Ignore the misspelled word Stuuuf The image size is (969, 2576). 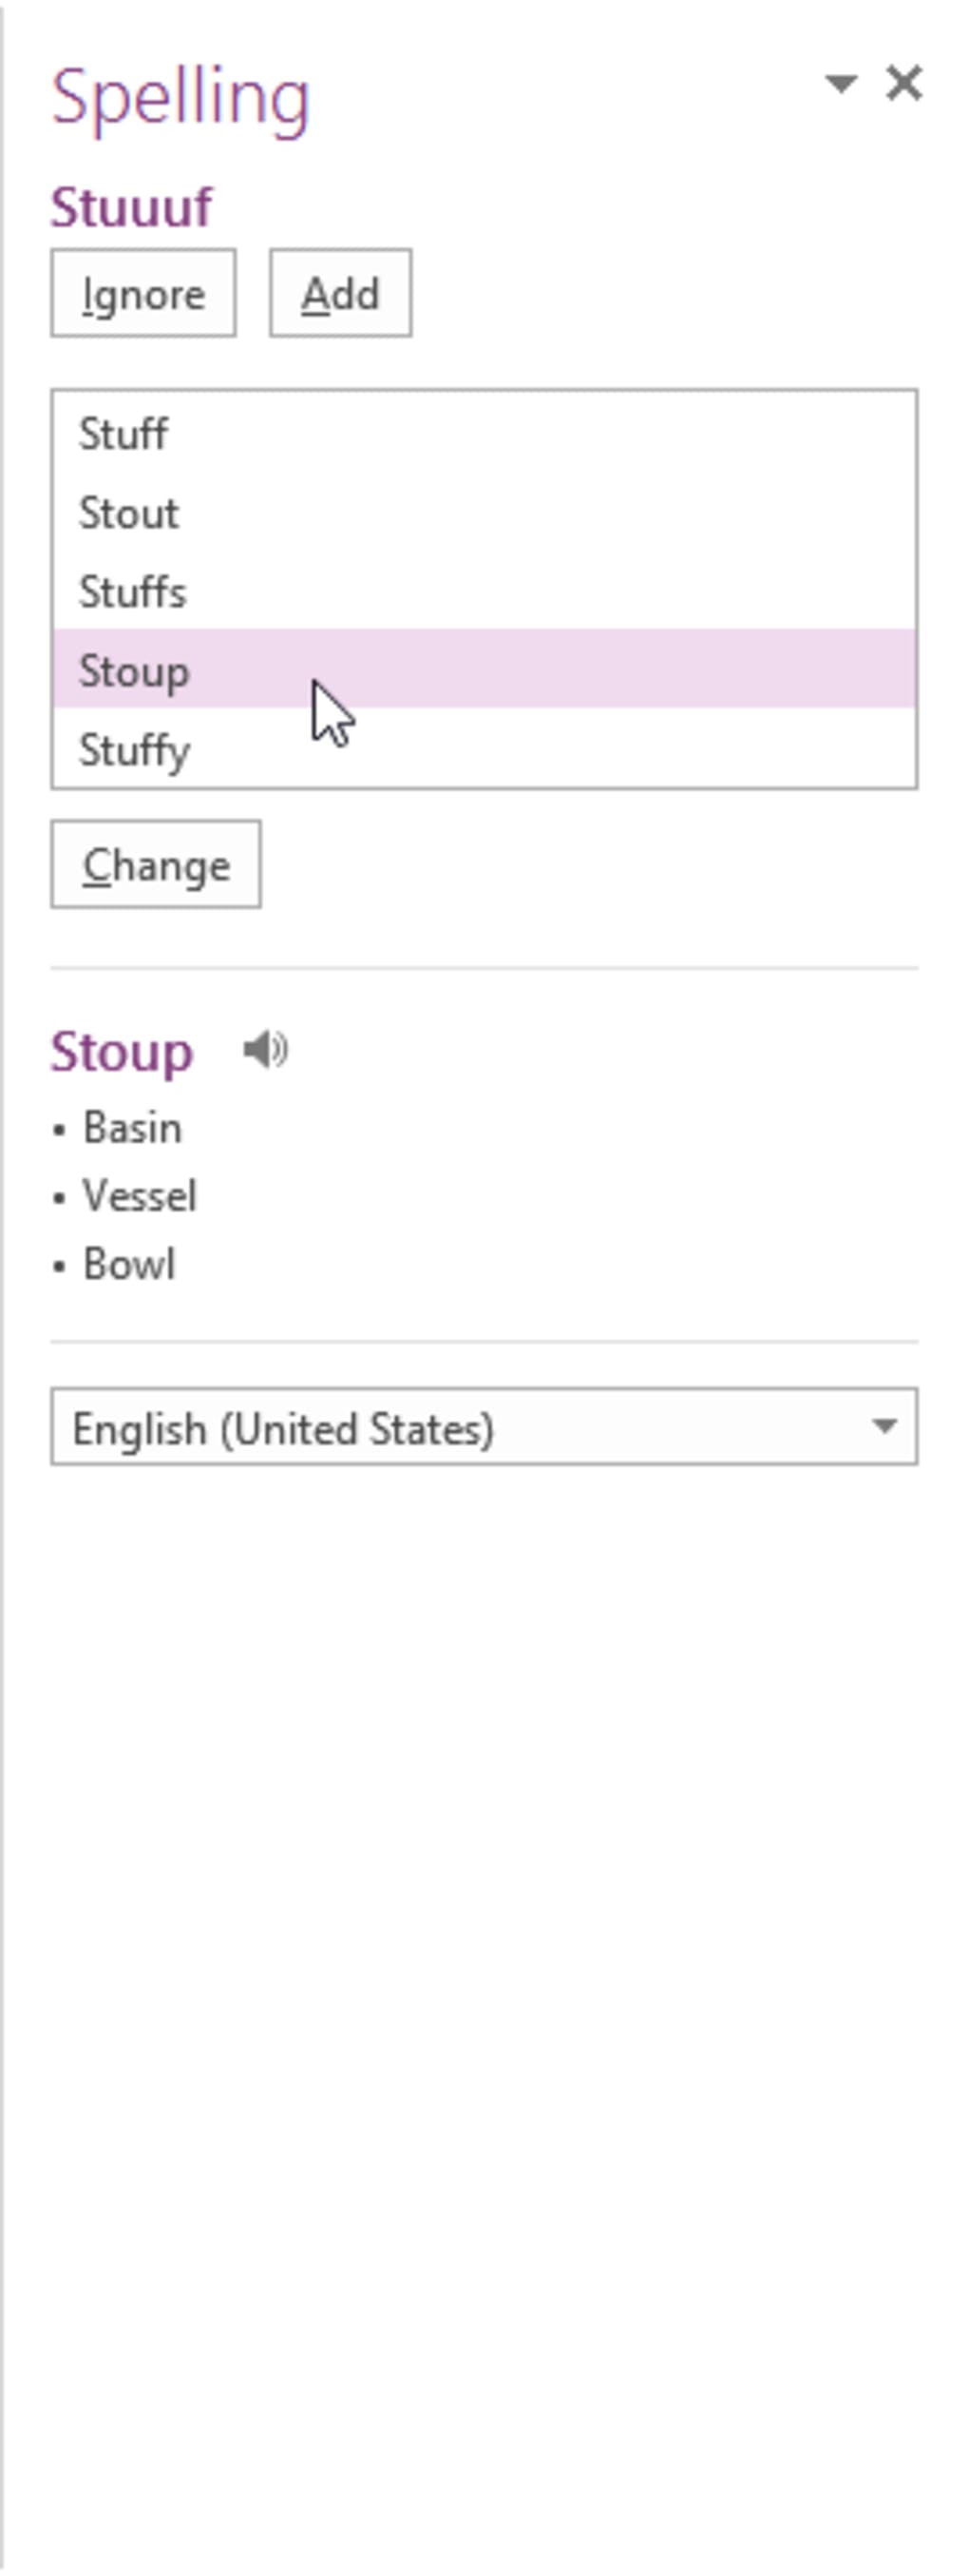tap(142, 293)
